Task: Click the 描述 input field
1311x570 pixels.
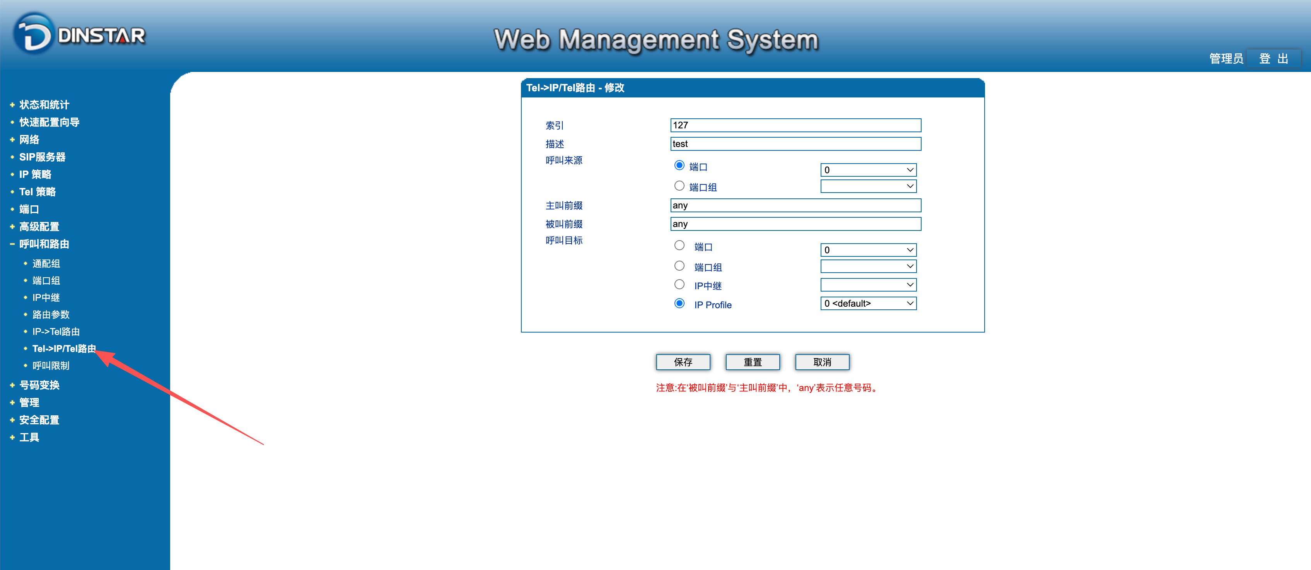Action: (x=795, y=144)
